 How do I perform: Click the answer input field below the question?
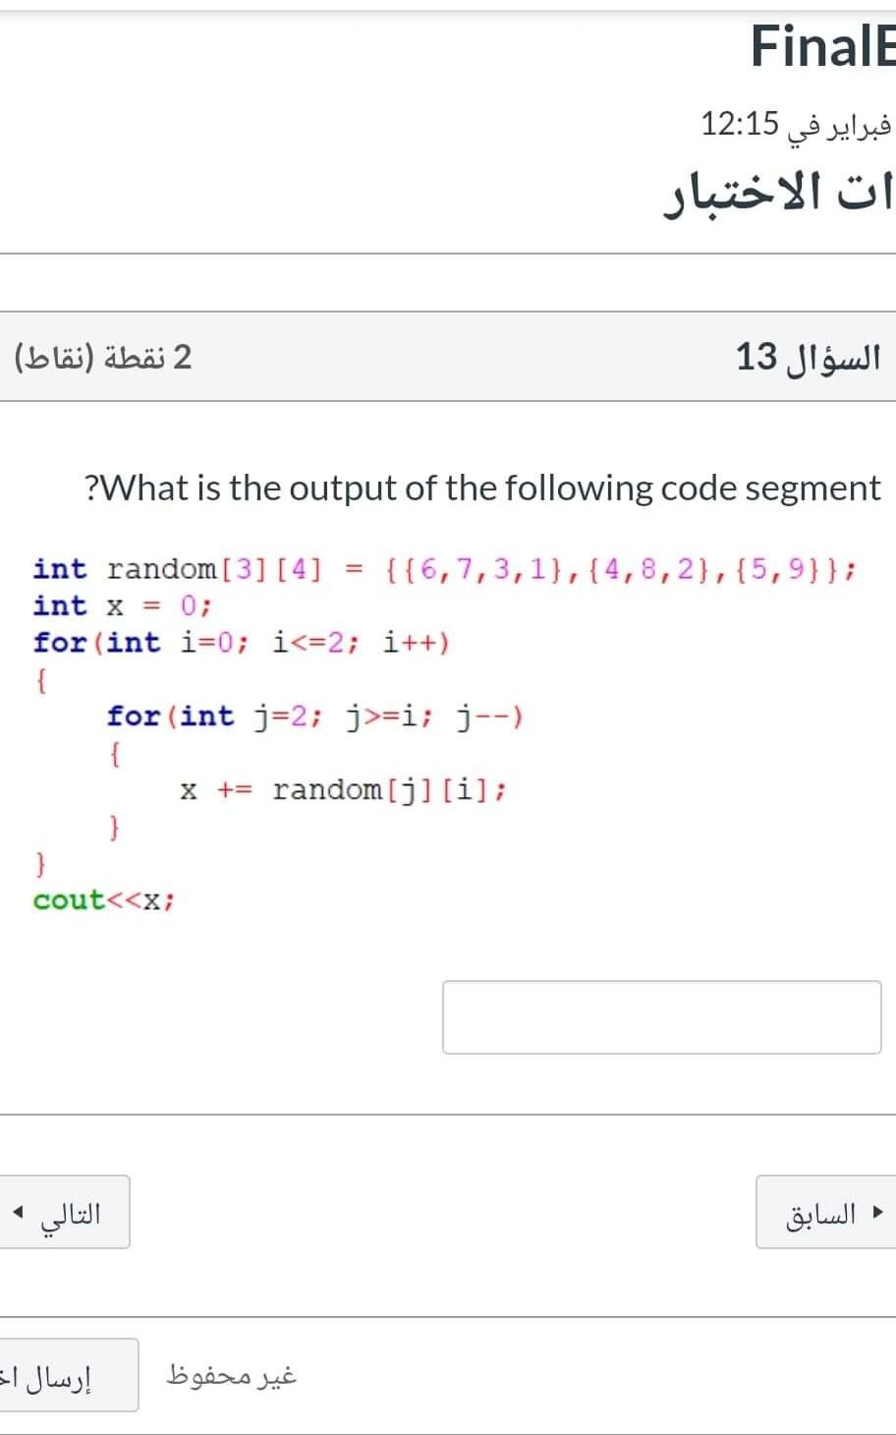click(x=662, y=1016)
